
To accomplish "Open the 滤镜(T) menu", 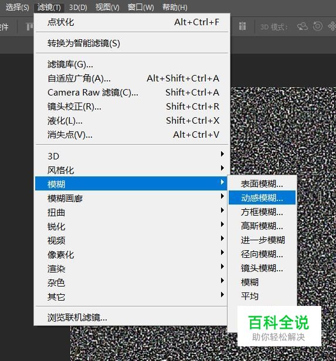I will [x=49, y=8].
